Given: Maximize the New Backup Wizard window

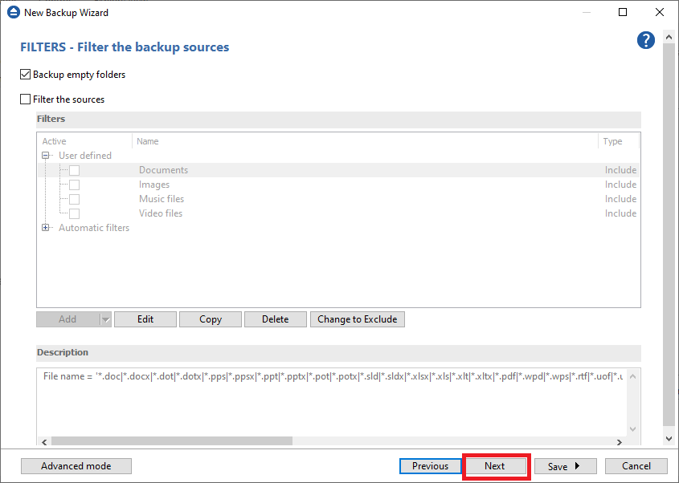Looking at the screenshot, I should (623, 13).
